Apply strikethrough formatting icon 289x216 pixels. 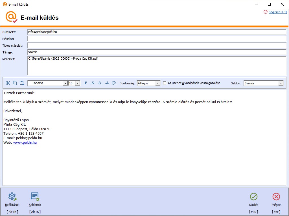(x=107, y=83)
